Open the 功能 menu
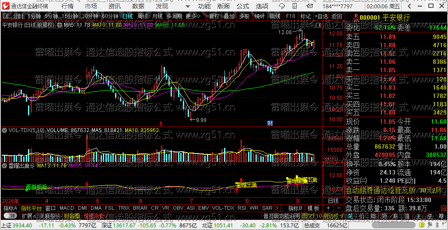The width and height of the screenshot is (448, 230). (205, 6)
